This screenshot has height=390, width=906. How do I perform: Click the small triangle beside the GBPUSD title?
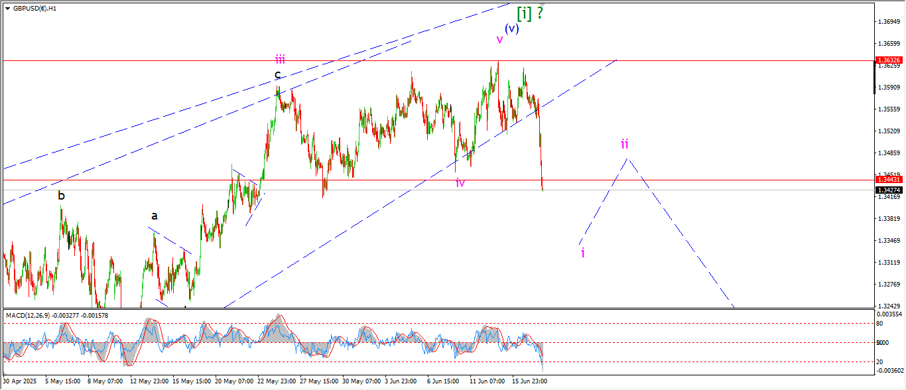7,9
